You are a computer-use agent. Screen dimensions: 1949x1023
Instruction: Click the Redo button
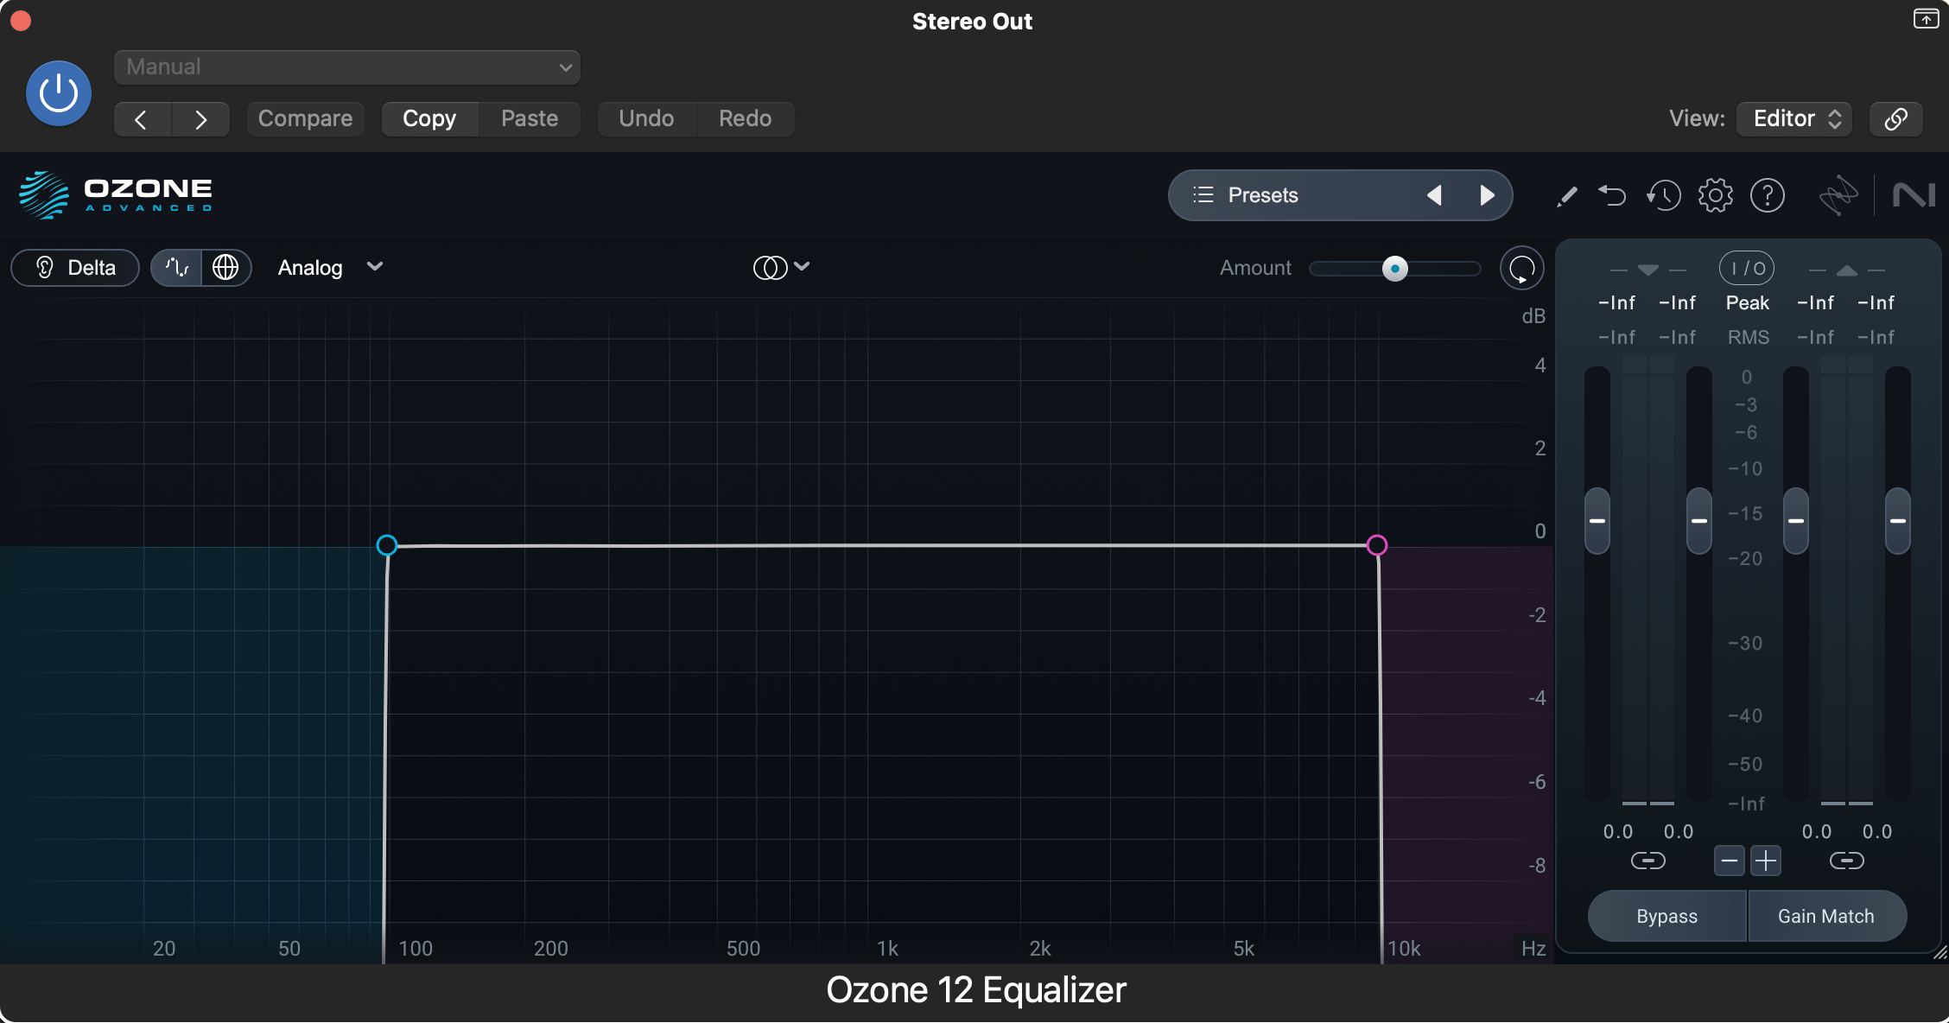746,118
